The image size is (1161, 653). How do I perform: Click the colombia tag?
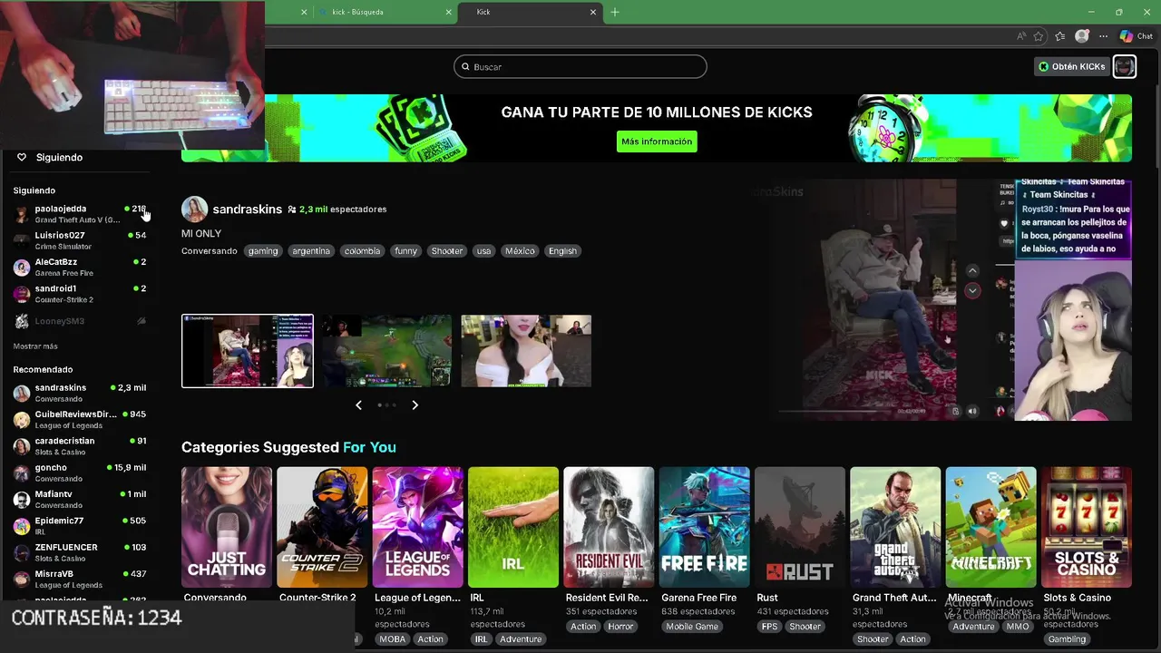[x=362, y=251]
